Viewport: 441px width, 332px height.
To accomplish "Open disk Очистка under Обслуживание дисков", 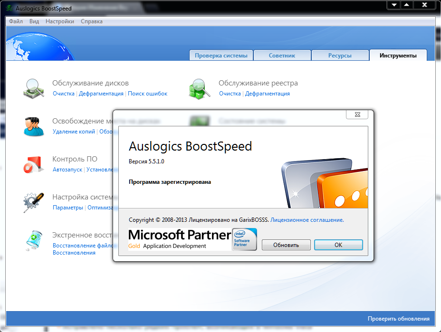I will tap(64, 94).
